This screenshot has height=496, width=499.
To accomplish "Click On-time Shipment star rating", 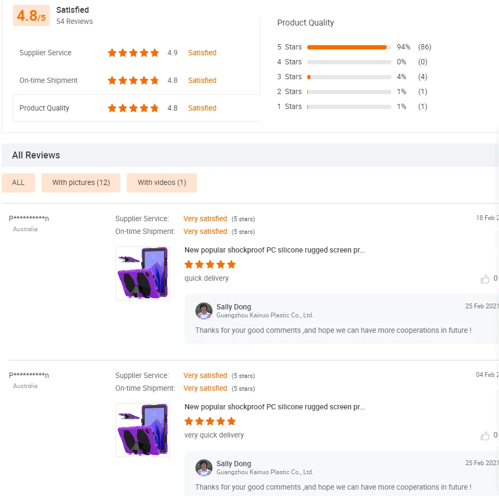I will point(133,80).
